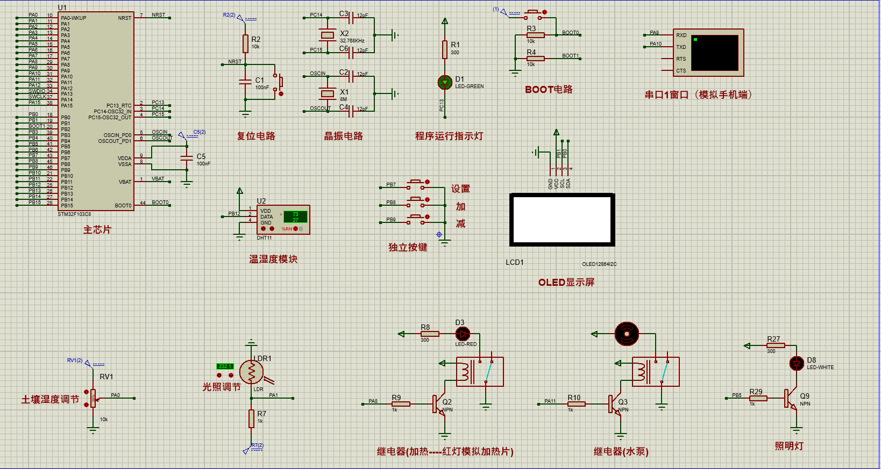Click RV1's upper red increase dot
Viewport: 881px width, 469px height.
87,392
